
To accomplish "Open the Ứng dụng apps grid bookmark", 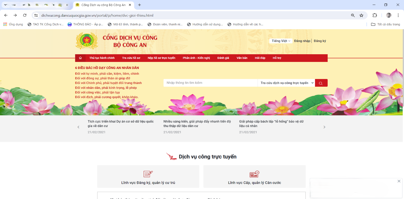I will pyautogui.click(x=13, y=24).
